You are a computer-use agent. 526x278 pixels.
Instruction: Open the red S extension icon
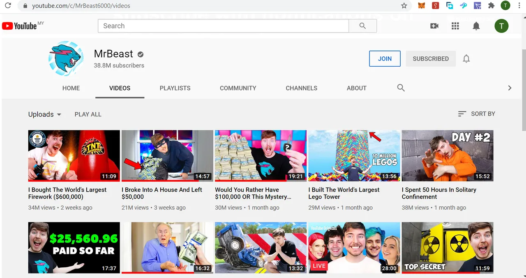435,6
